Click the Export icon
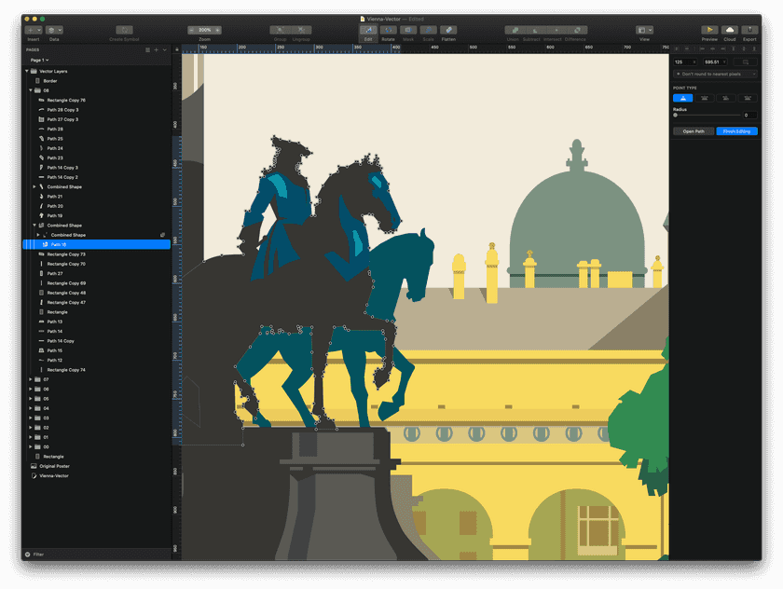Viewport: 783px width, 589px height. click(x=749, y=30)
